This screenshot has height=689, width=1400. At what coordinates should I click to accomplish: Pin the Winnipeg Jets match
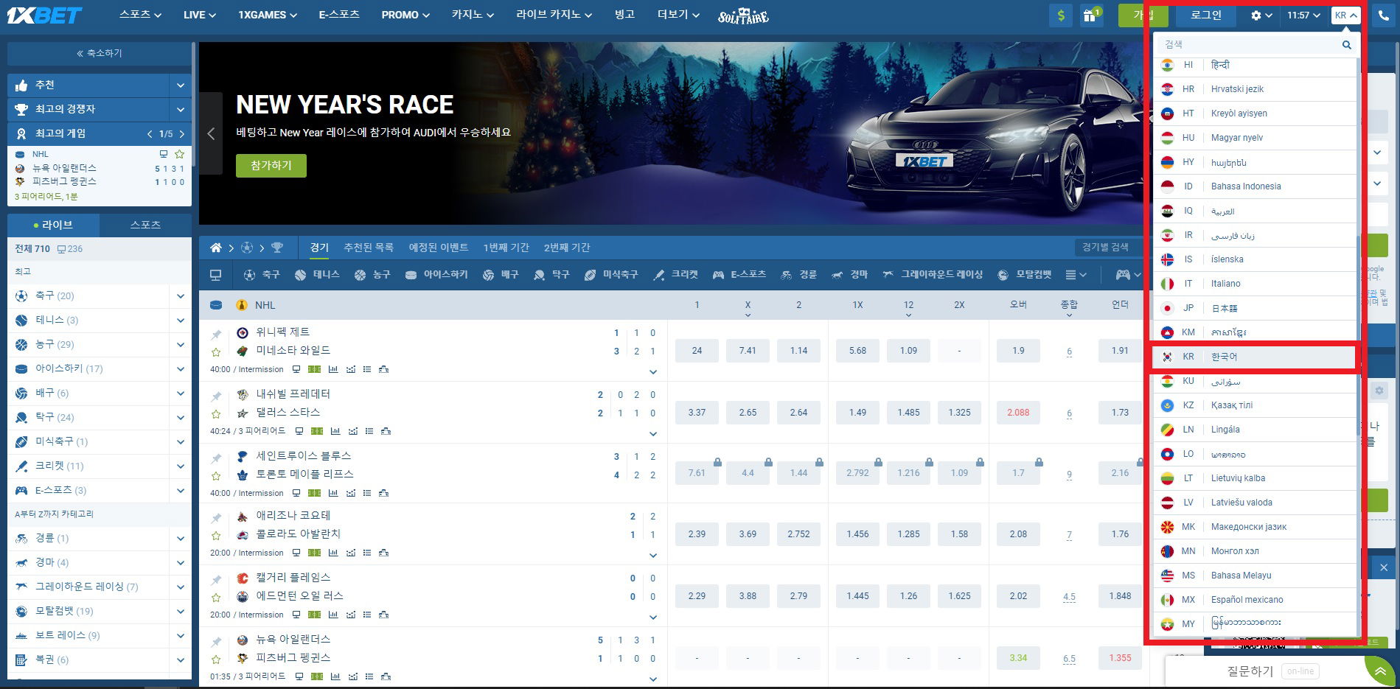coord(216,335)
